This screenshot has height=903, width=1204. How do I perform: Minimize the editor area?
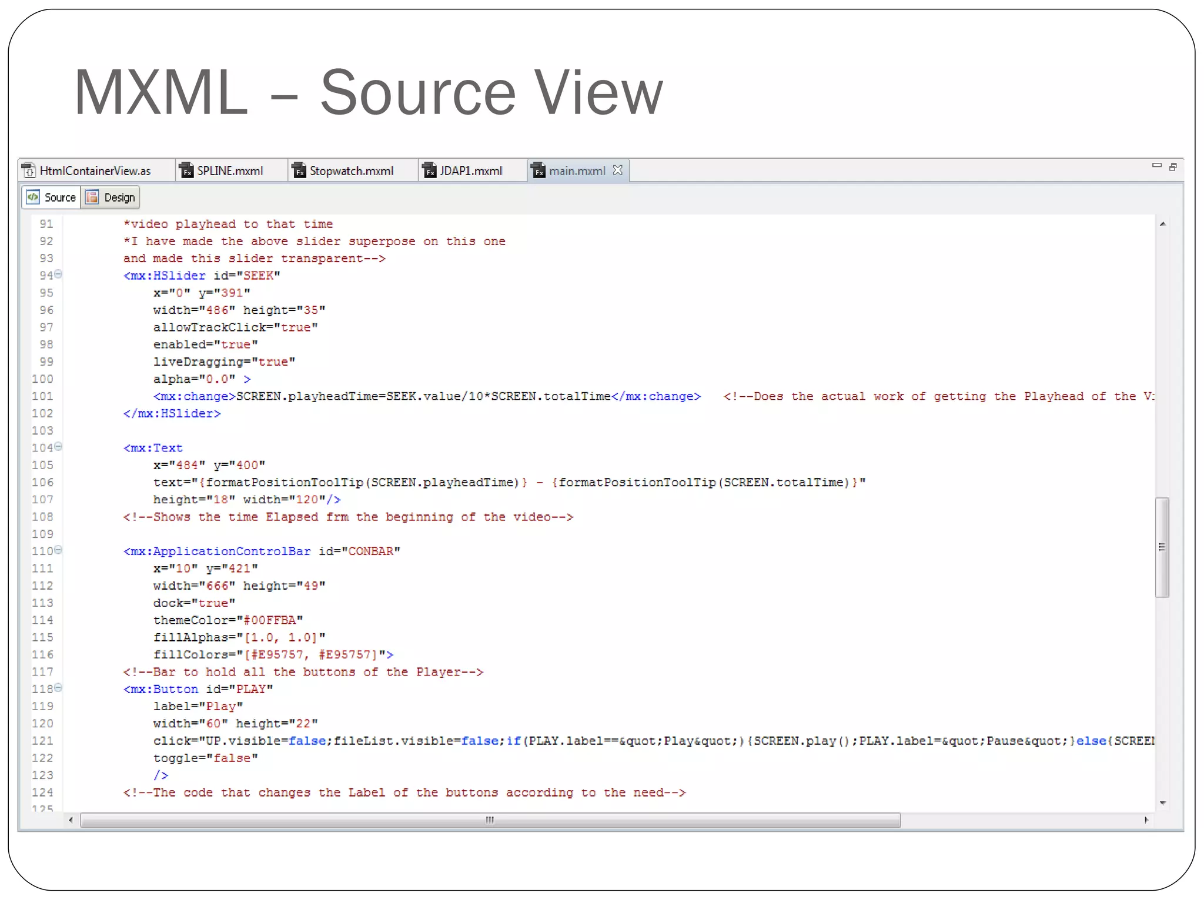(x=1156, y=166)
